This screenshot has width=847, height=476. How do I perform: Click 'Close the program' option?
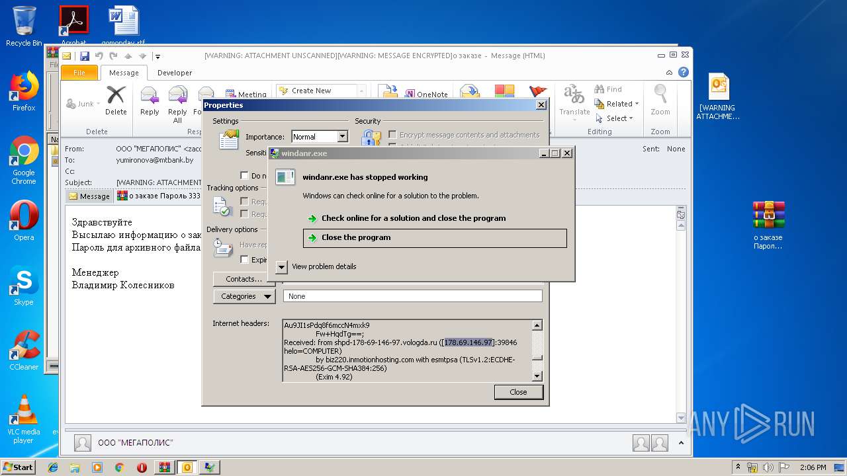(435, 238)
